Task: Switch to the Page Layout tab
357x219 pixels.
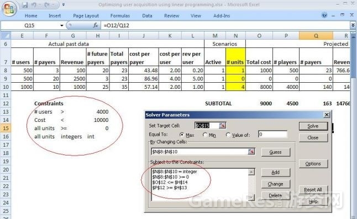Action: point(86,15)
